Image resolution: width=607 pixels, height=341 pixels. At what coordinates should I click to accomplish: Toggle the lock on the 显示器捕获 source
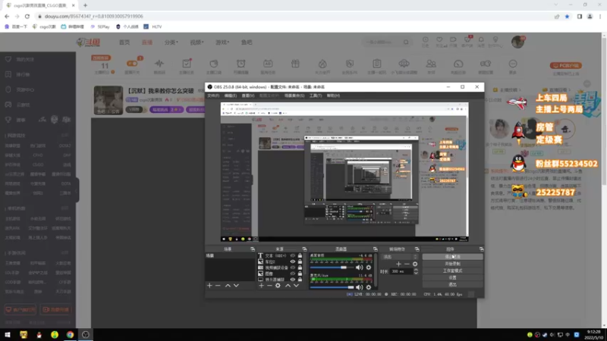click(x=300, y=280)
